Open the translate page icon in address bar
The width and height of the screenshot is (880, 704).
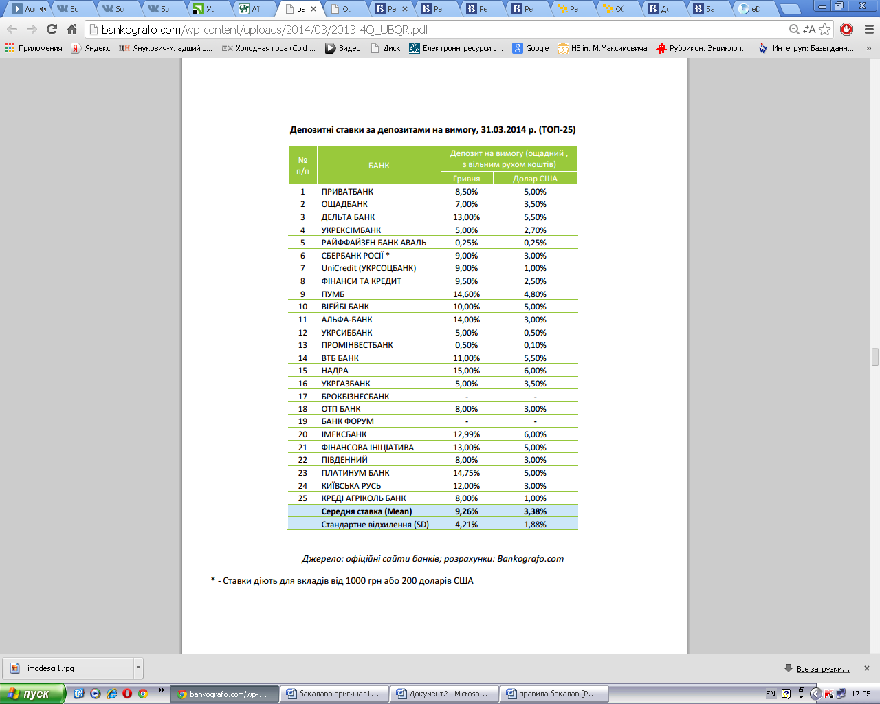tap(809, 30)
